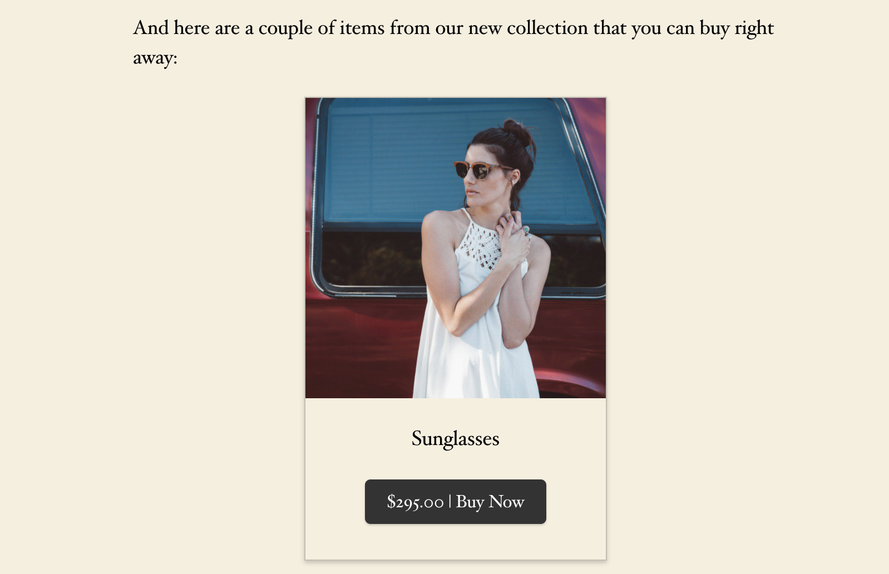Click the words "buy right" in paragraph
This screenshot has height=574, width=889.
click(737, 28)
